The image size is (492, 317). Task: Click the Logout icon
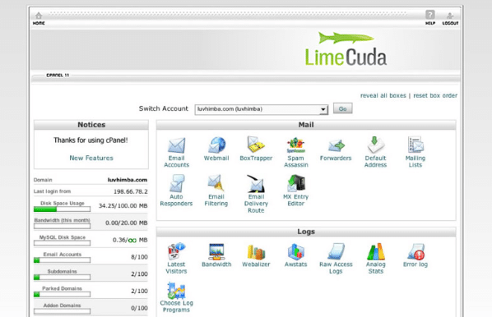tap(450, 19)
